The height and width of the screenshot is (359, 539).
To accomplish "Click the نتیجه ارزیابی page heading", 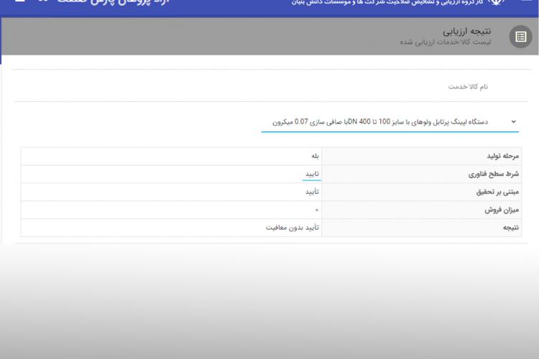I will tap(467, 31).
